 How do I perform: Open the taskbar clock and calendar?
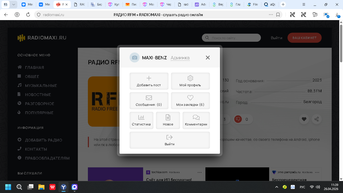tap(331, 187)
